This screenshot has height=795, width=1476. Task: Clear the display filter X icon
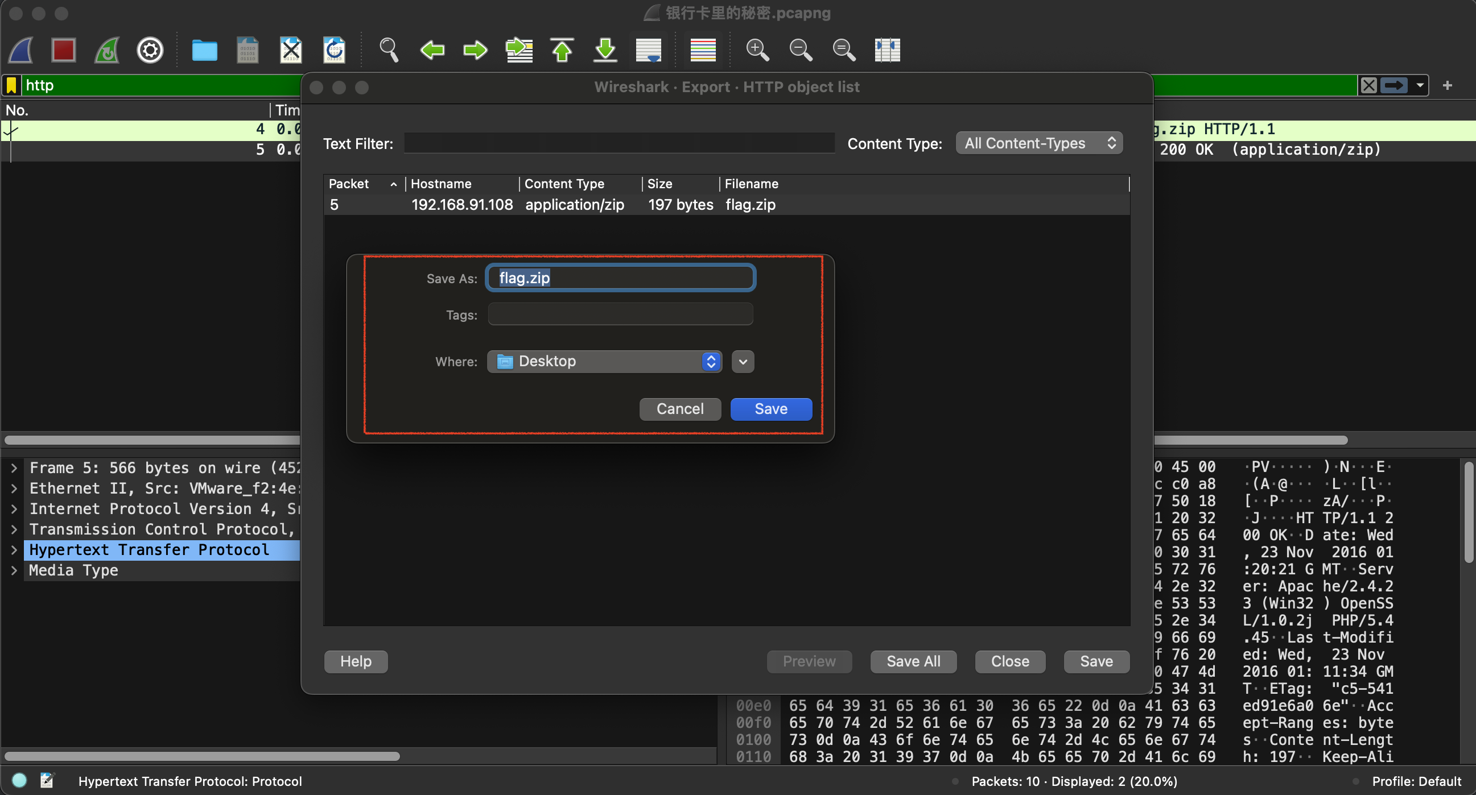pyautogui.click(x=1369, y=85)
